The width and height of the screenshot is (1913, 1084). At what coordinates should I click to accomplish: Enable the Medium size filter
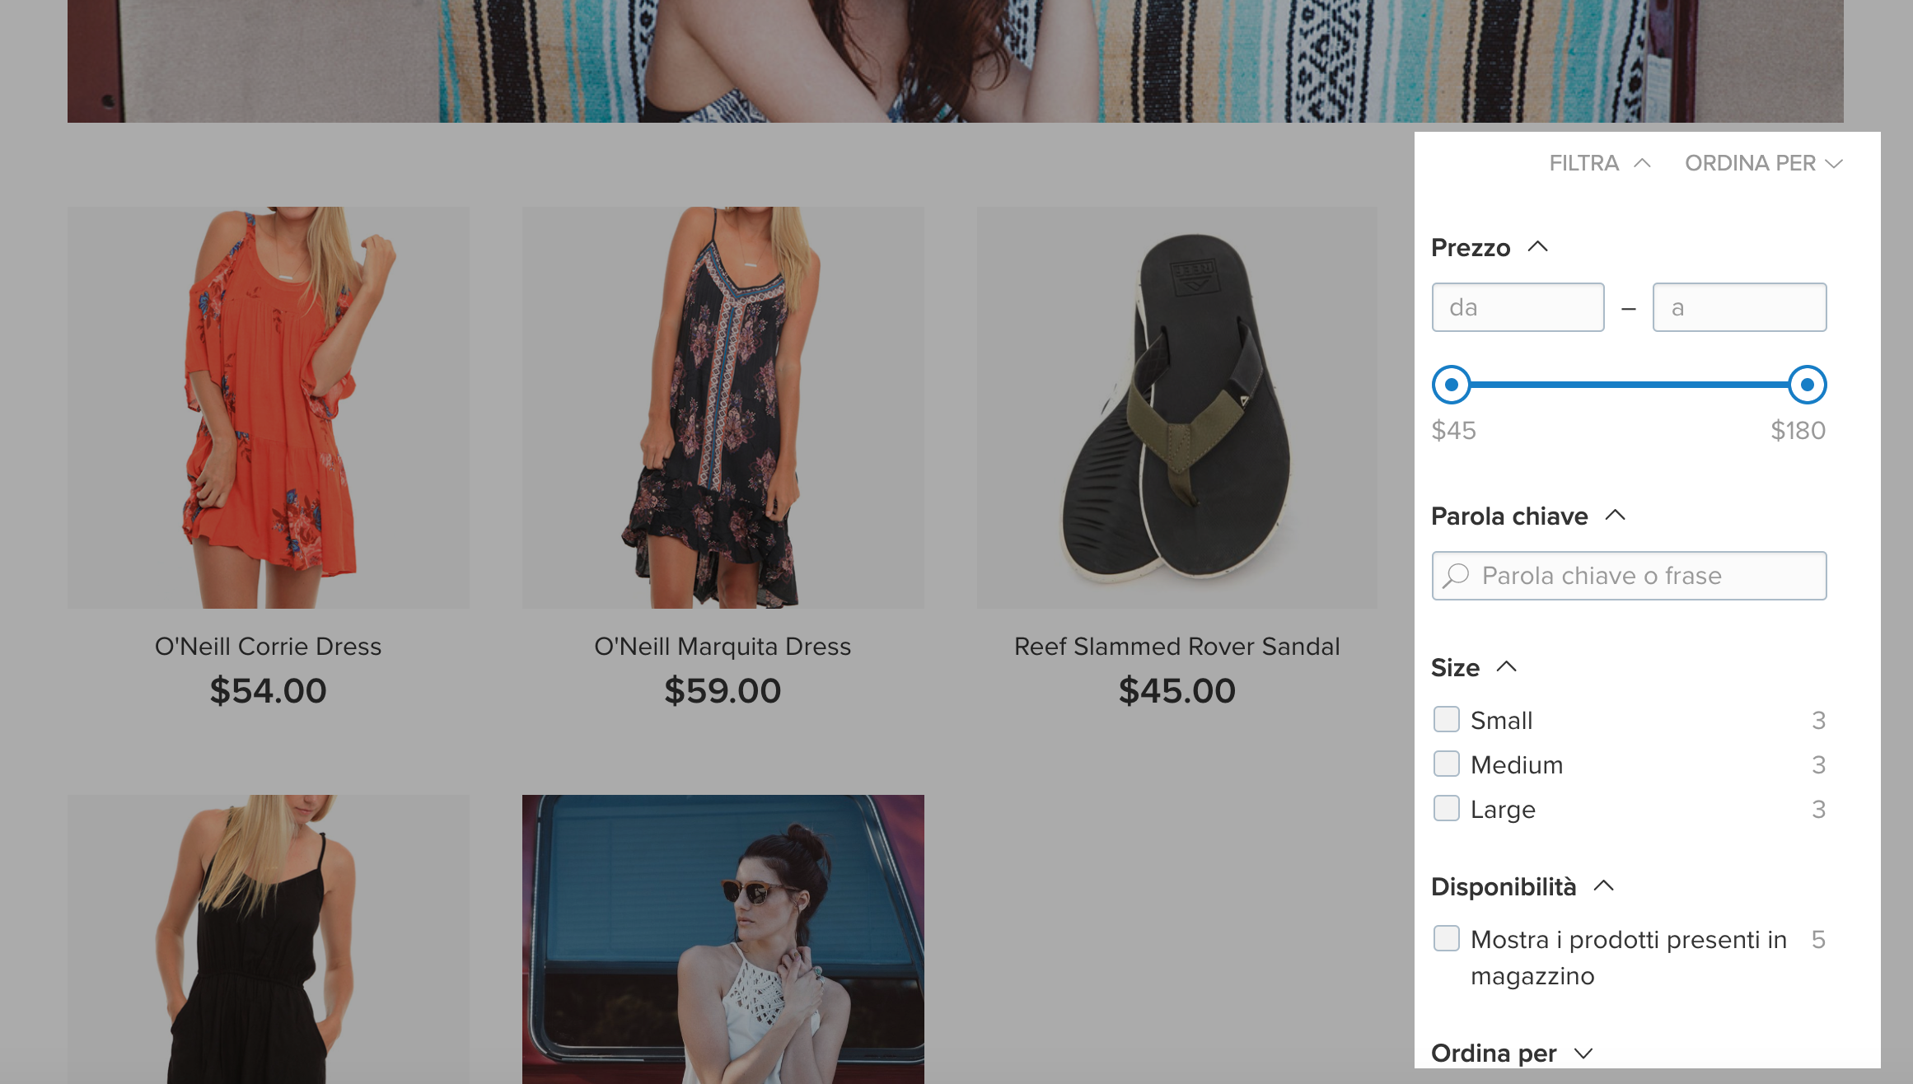tap(1447, 764)
